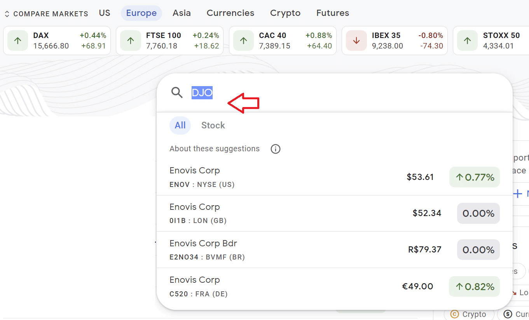Click the €49.00 price value
Screen dimensions: 529x320
(417, 287)
